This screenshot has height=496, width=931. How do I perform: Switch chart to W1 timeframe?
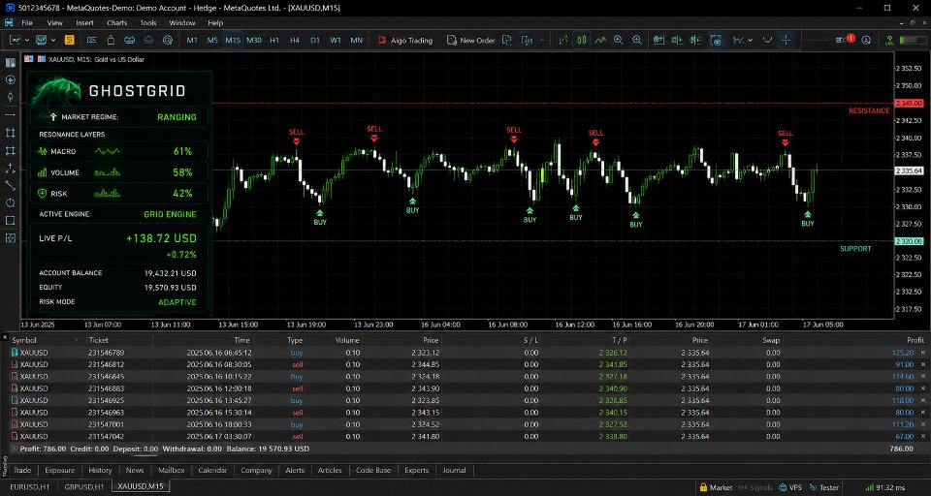coord(336,41)
